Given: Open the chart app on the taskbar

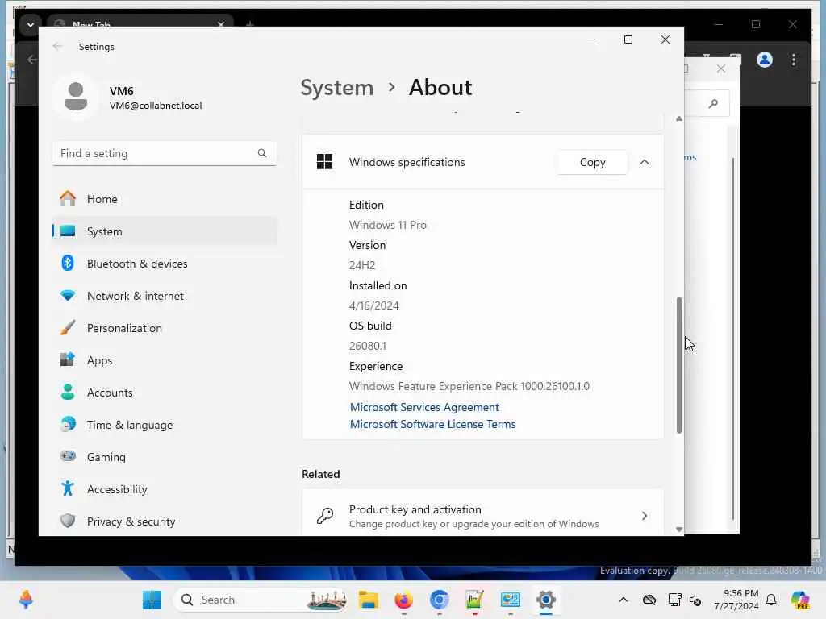Looking at the screenshot, I should (x=474, y=600).
